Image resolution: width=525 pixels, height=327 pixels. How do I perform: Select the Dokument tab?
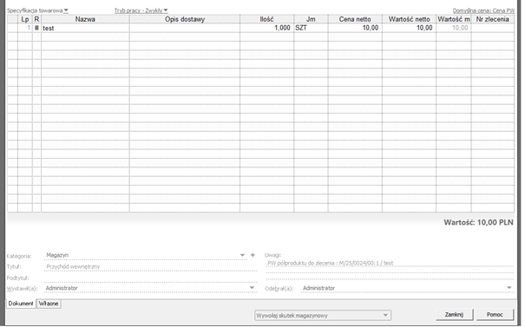(21, 304)
